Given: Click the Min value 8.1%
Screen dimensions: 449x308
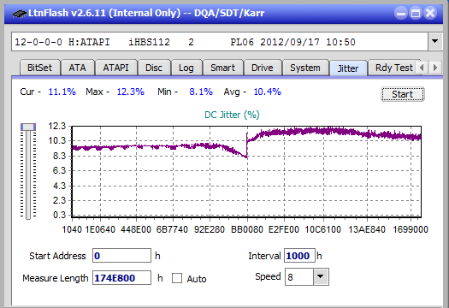Looking at the screenshot, I should pyautogui.click(x=201, y=92).
